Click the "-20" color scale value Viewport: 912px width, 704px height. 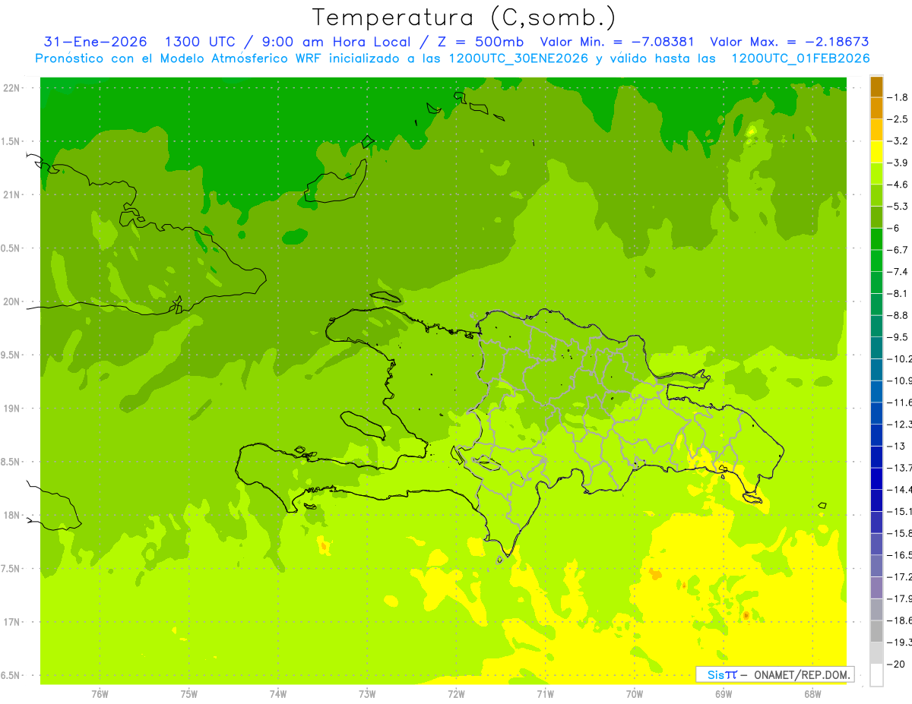896,665
